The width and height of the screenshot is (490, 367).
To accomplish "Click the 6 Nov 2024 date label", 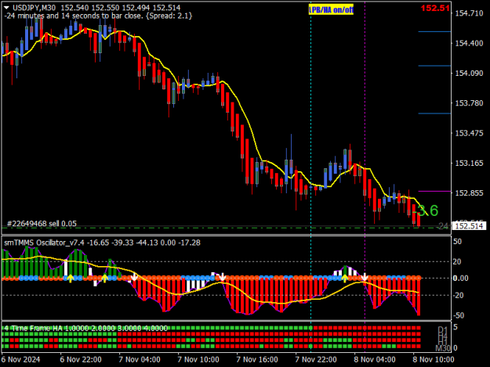I will point(20,359).
